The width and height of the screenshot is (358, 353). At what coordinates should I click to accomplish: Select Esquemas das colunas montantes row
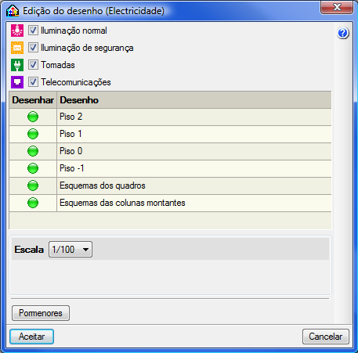pyautogui.click(x=170, y=203)
